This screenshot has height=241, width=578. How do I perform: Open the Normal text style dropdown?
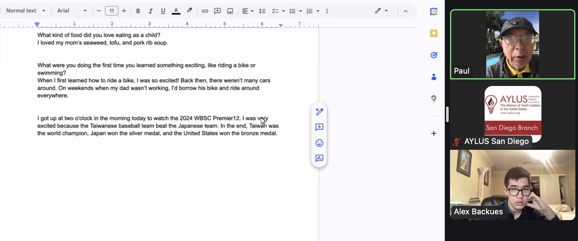[25, 10]
